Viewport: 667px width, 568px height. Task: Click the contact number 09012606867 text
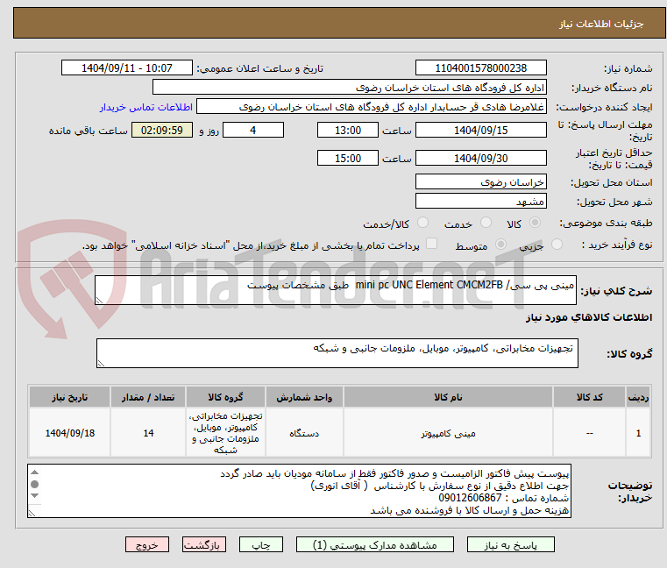tap(470, 498)
